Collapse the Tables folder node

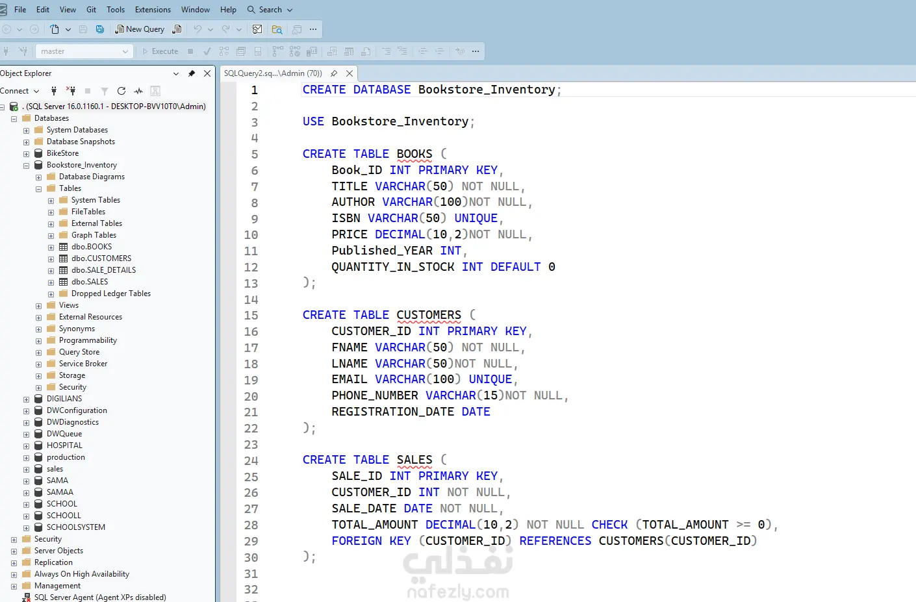[x=38, y=189]
